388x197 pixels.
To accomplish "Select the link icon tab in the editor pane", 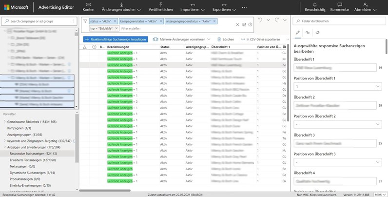I will [308, 33].
